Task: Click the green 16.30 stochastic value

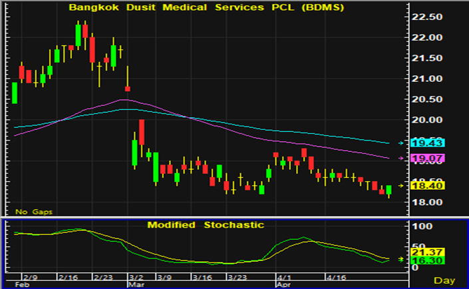Action: pos(428,260)
